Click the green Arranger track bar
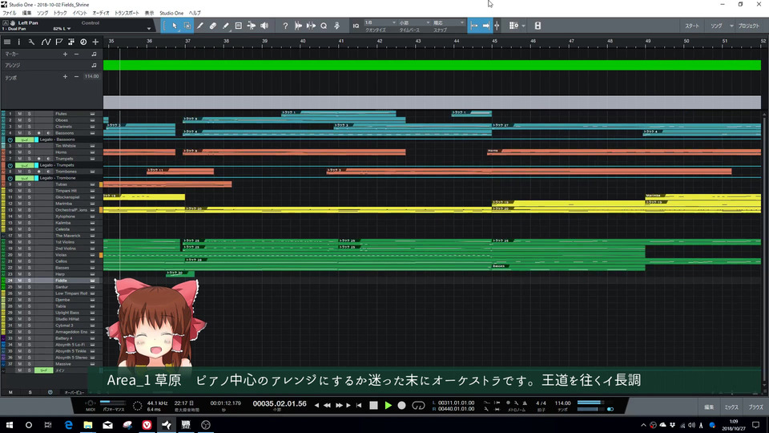The height and width of the screenshot is (433, 769). pyautogui.click(x=432, y=65)
